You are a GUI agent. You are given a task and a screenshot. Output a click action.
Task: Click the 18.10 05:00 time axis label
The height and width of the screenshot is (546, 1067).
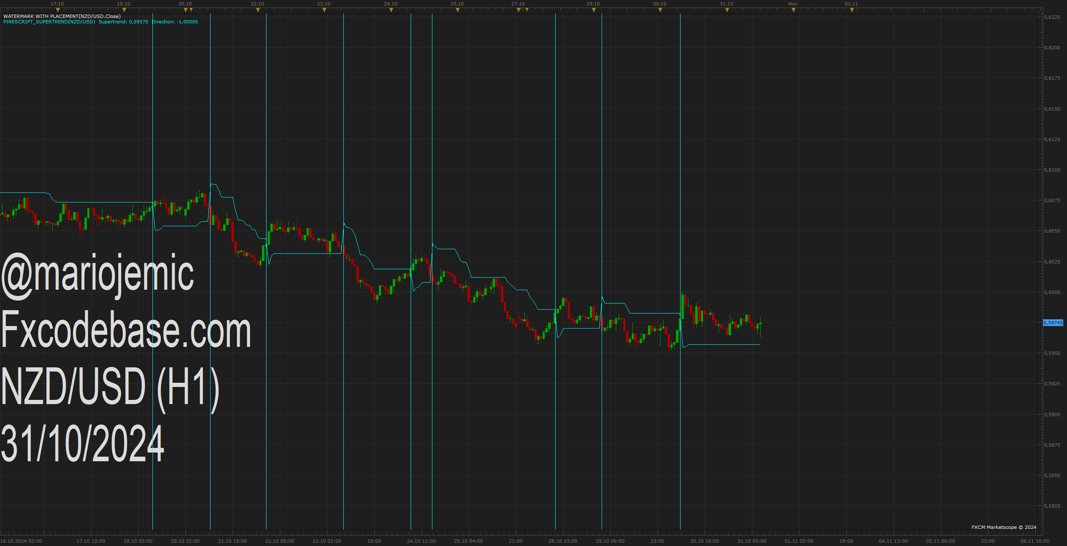pos(138,541)
